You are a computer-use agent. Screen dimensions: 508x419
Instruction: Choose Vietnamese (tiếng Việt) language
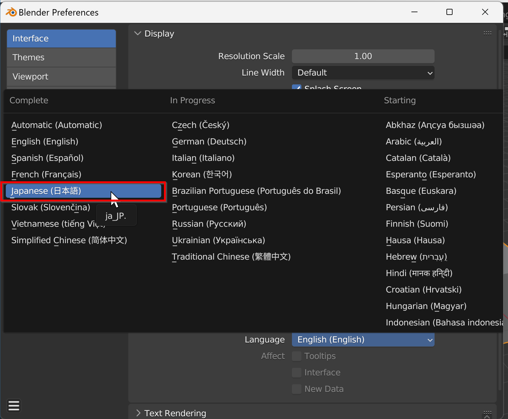[58, 224]
